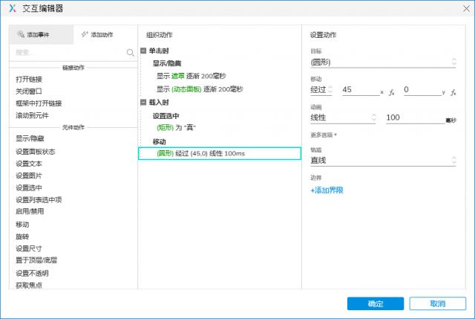Click the 添加界限 link
Viewport: 475px width, 319px height.
tap(327, 190)
